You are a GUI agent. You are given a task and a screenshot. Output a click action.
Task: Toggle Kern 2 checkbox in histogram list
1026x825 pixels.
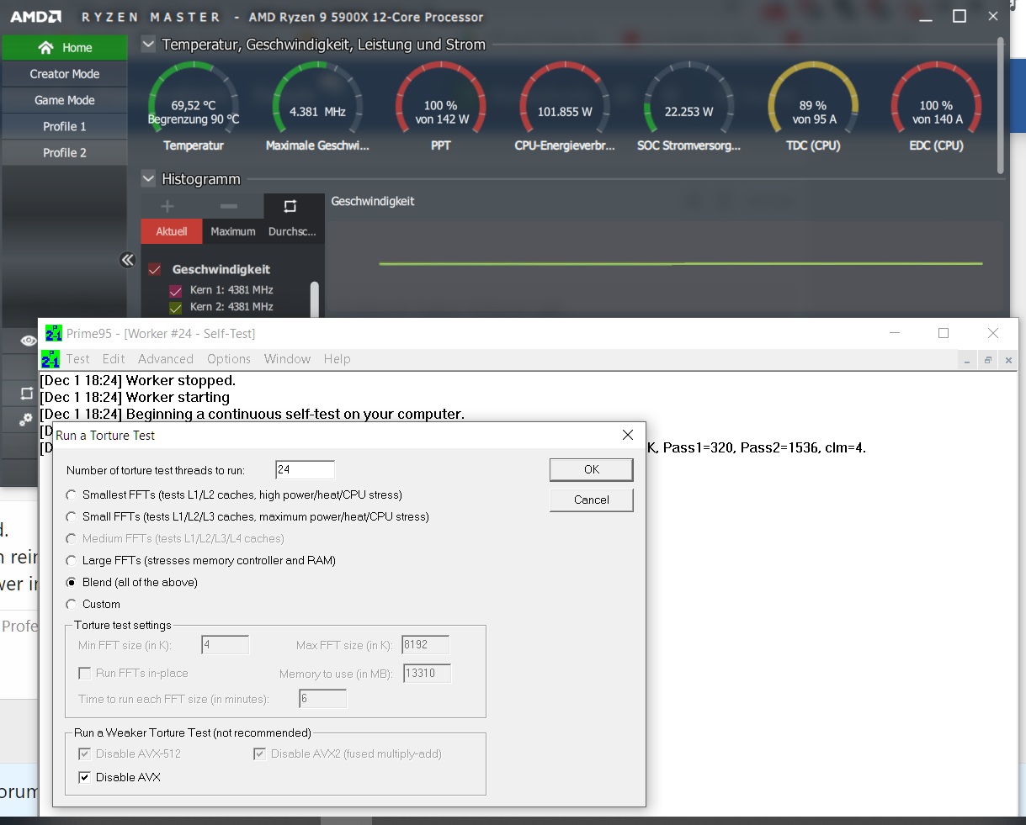[x=176, y=308]
